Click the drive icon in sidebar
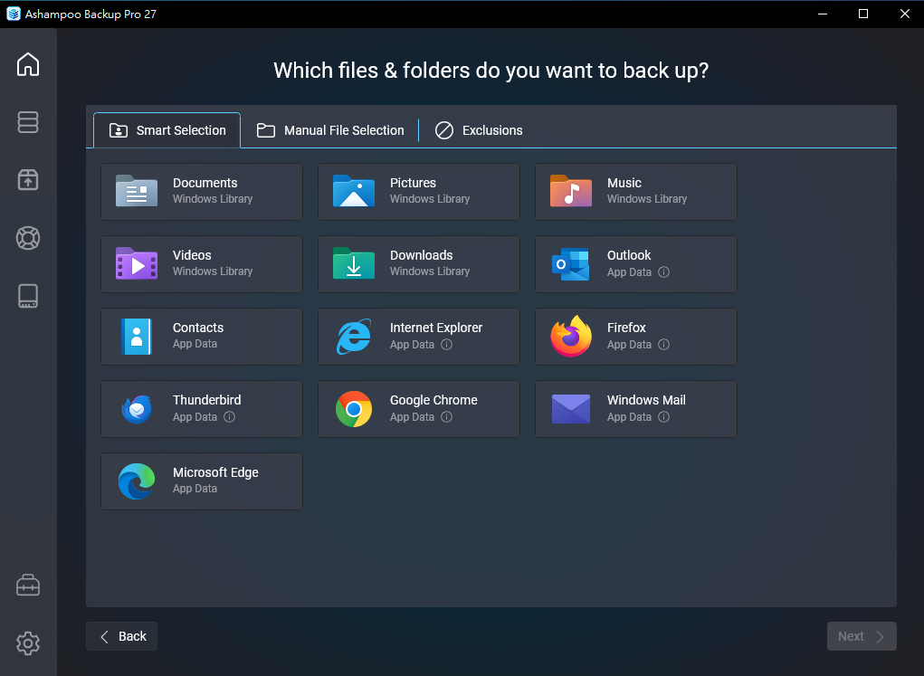Image resolution: width=924 pixels, height=676 pixels. click(28, 296)
